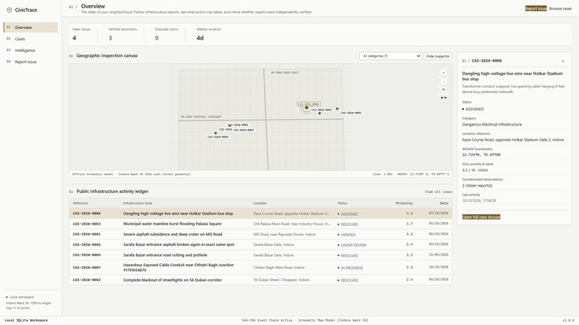
Task: Close the CAS-2026-0006 inspector panel
Action: [x=562, y=61]
